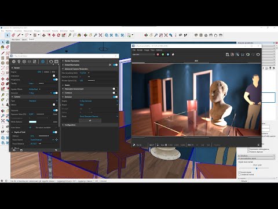The width and height of the screenshot is (278, 209).
Task: Click Global Illumination settings icon beside toggle
Action: [x=110, y=65]
